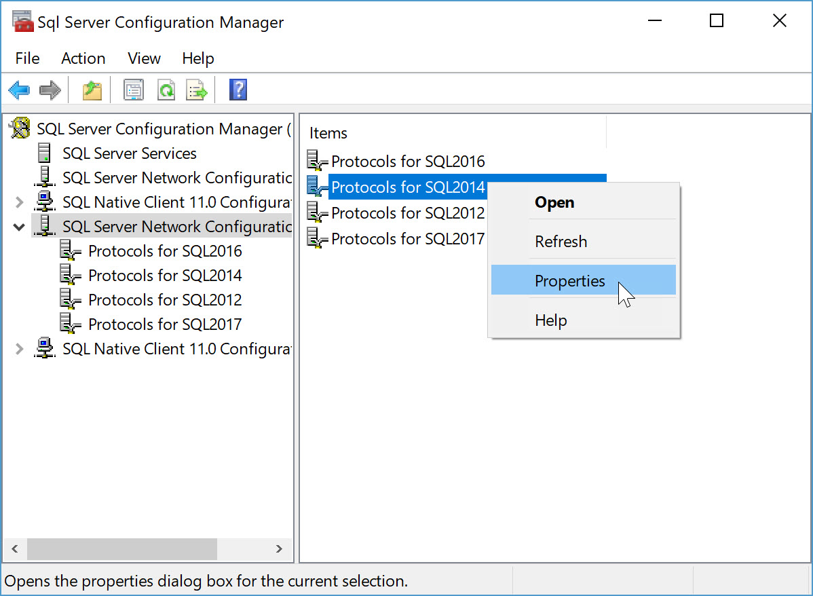Viewport: 813px width, 596px height.
Task: Select Protocols for SQL2016 in the Items pane
Action: point(407,162)
